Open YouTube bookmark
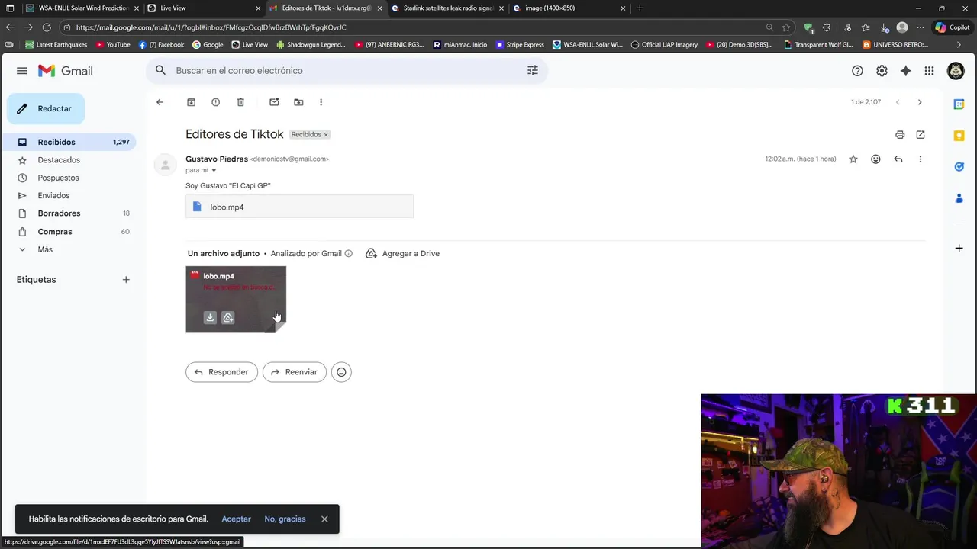The height and width of the screenshot is (549, 977). (x=112, y=45)
